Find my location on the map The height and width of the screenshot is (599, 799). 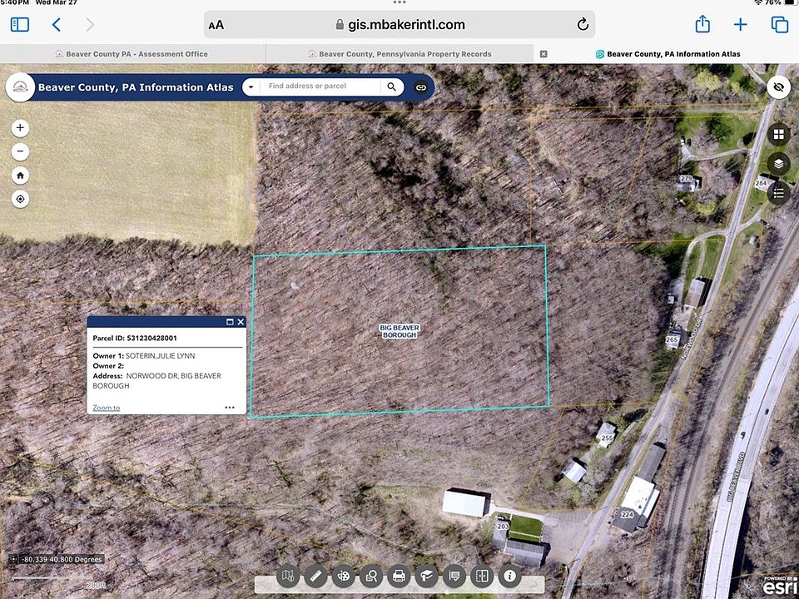[x=20, y=199]
